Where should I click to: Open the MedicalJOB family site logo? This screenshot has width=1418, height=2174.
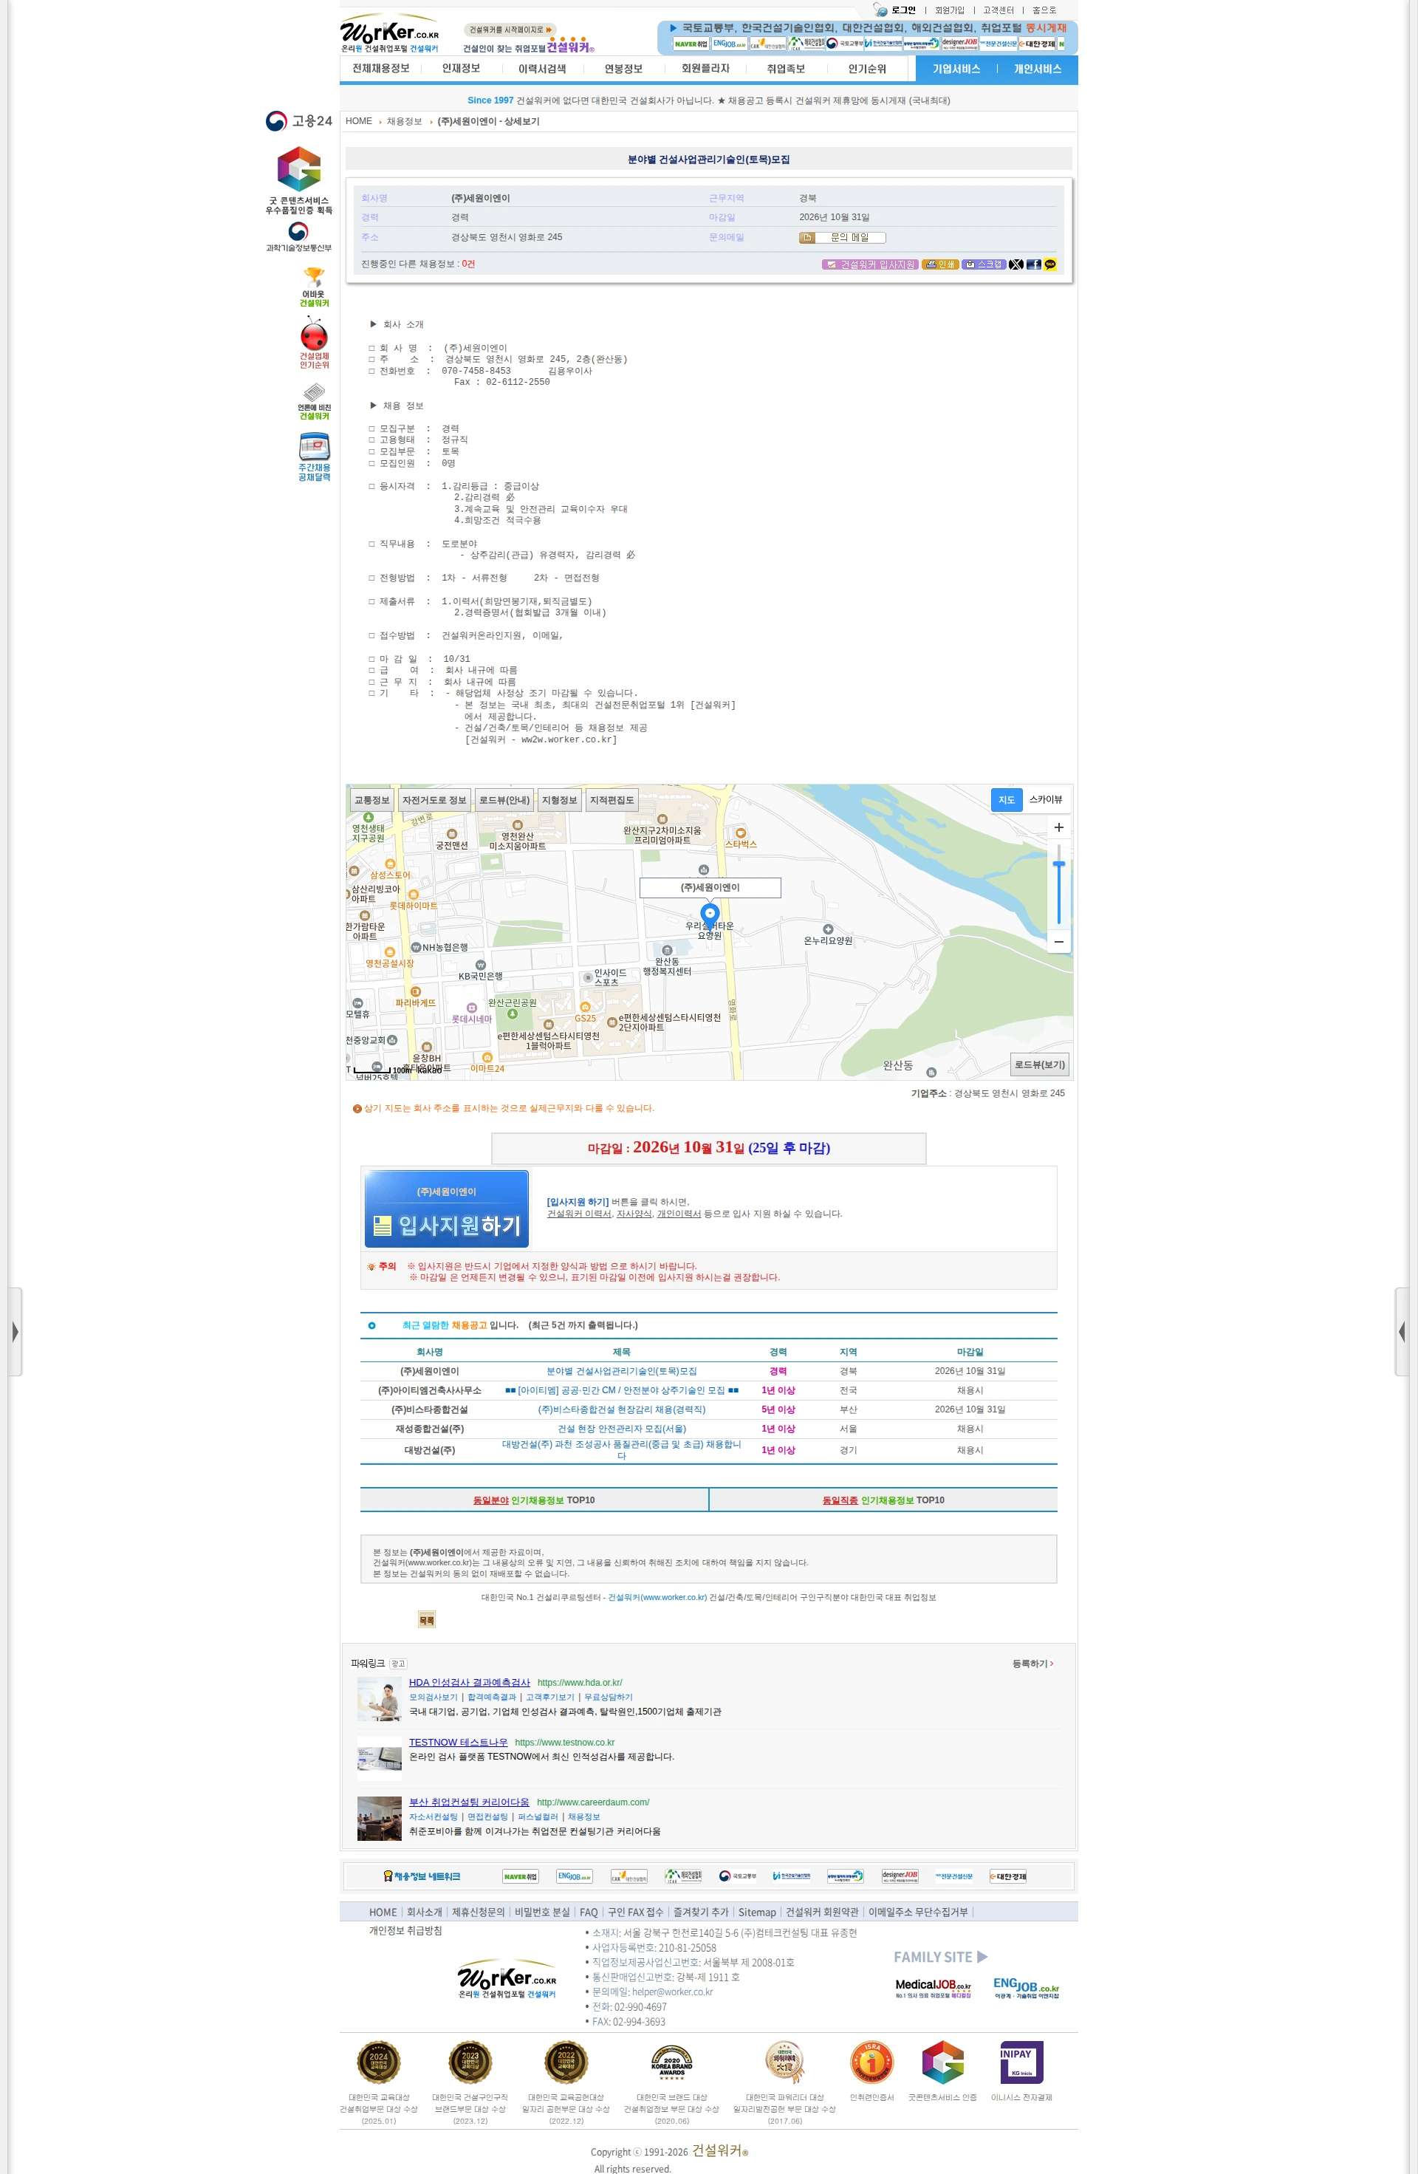tap(932, 1988)
